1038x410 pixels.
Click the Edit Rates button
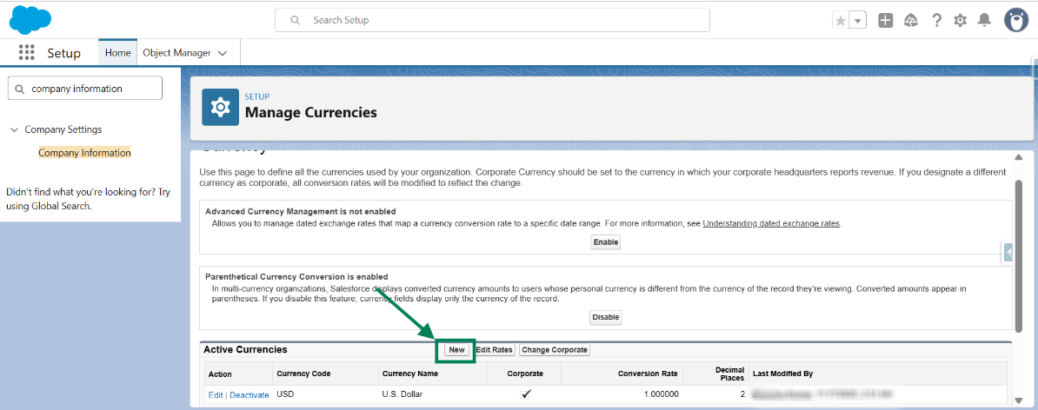pyautogui.click(x=494, y=350)
